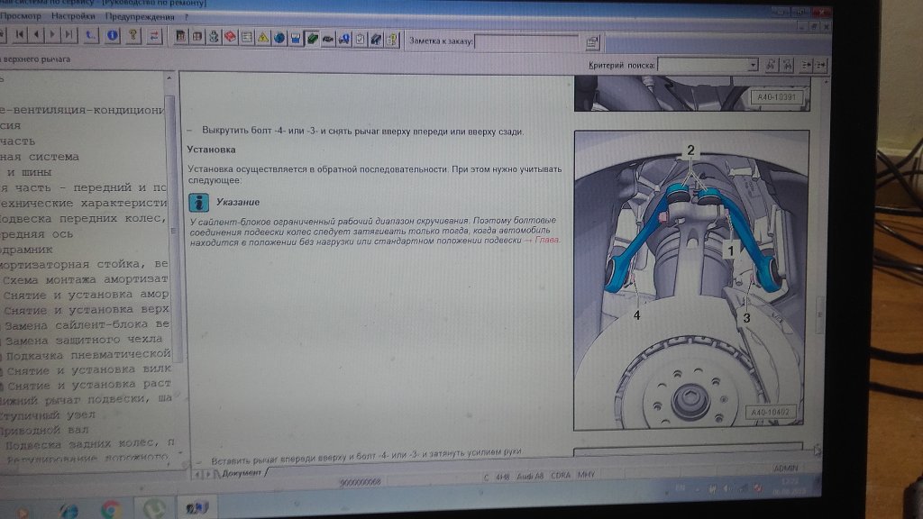This screenshot has height=519, width=923.
Task: Click the blue info circle toolbar icon
Action: (113, 36)
